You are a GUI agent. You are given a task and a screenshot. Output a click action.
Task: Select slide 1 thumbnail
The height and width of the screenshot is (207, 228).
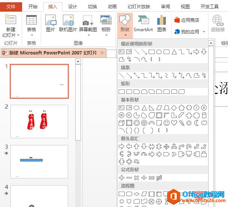pos(39,82)
